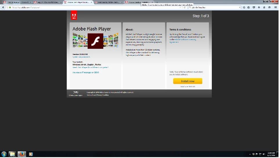Click the Flash Player logo image
Viewport: 280px width, 158px height.
(x=96, y=41)
